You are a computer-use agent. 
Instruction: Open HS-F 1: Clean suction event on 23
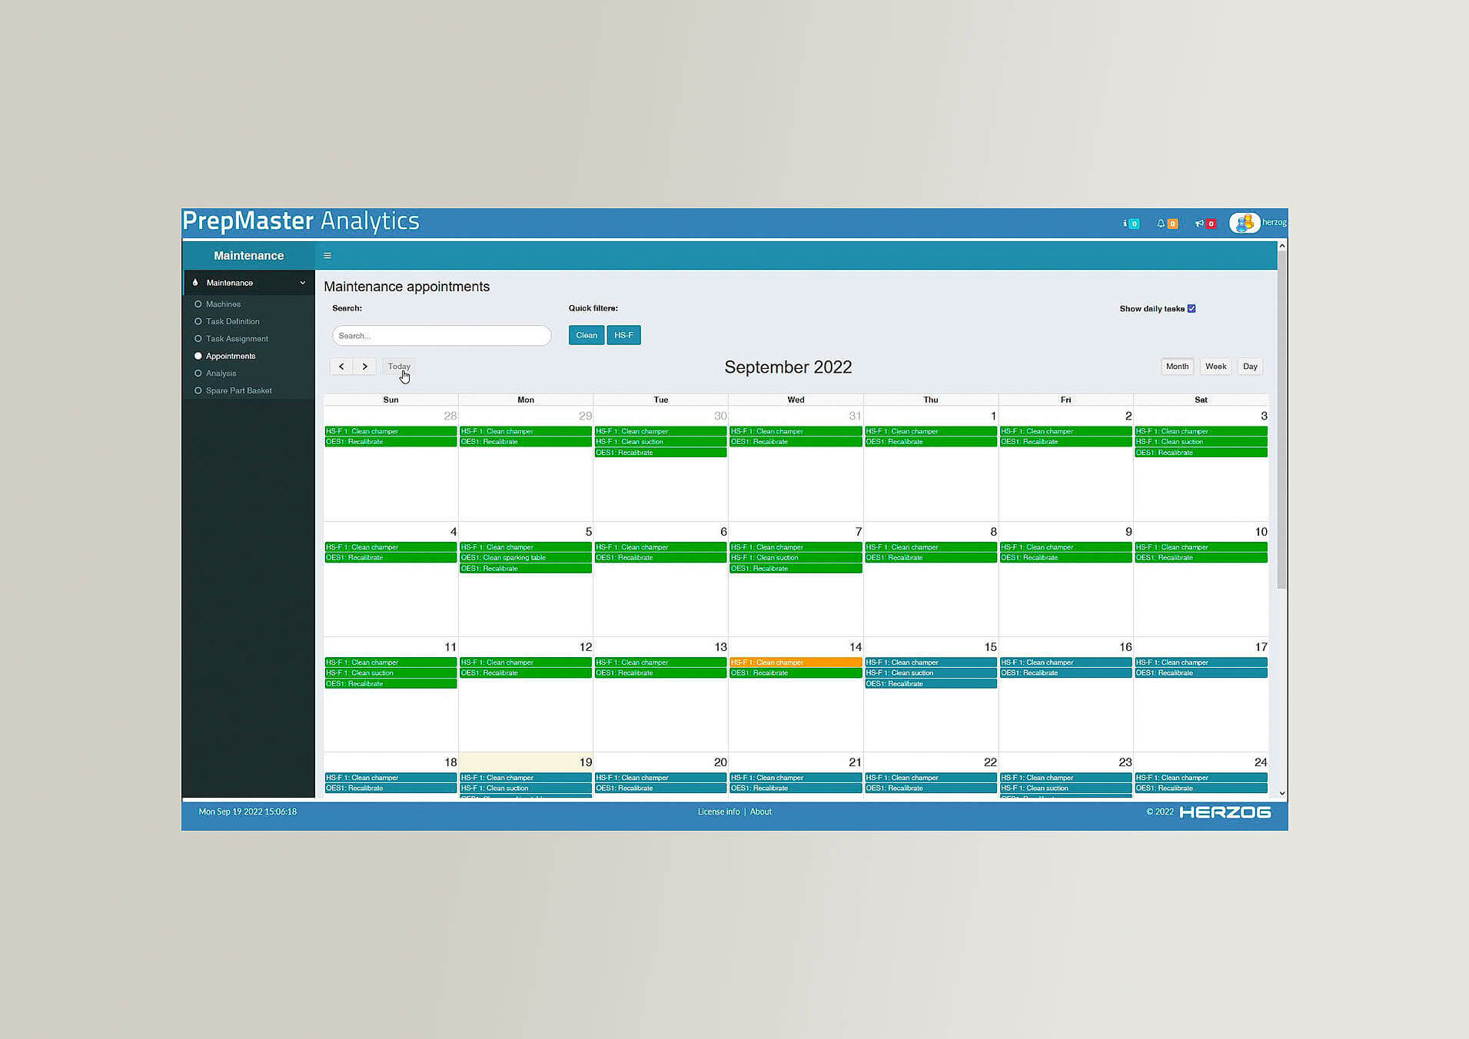[1065, 788]
